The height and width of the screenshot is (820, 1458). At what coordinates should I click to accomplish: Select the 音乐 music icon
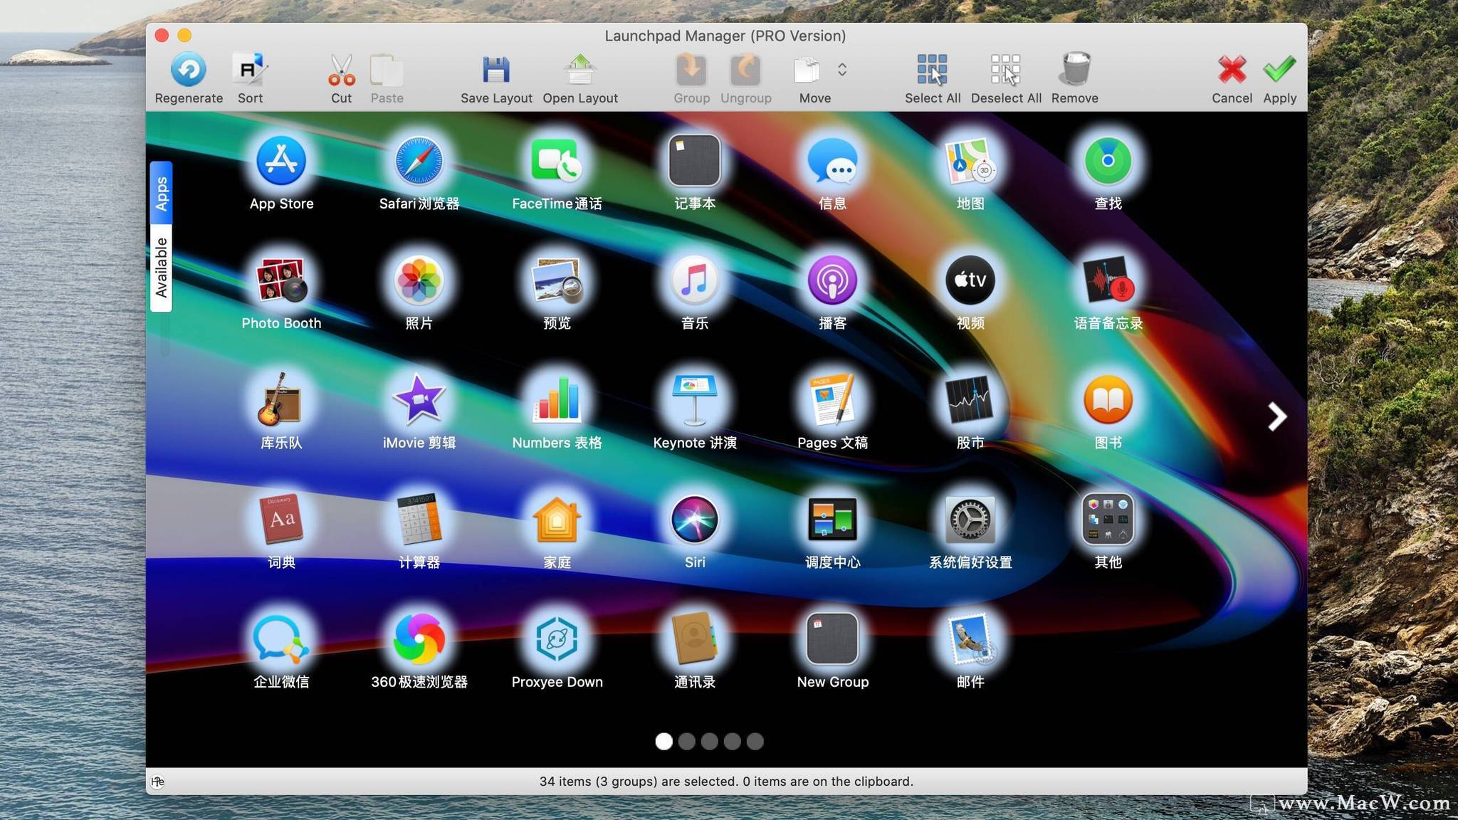[694, 280]
